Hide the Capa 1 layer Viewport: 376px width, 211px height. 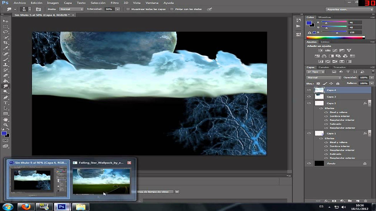click(x=309, y=133)
